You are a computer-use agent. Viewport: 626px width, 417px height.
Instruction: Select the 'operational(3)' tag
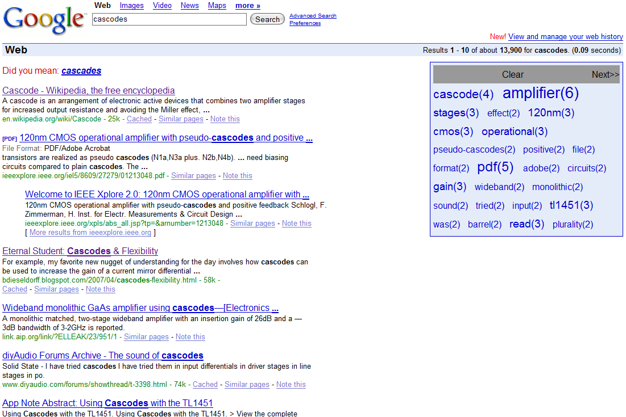[515, 132]
